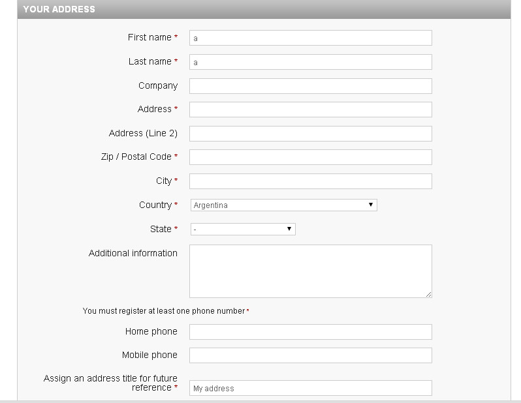This screenshot has width=521, height=403.
Task: Click the City input box
Action: point(310,181)
